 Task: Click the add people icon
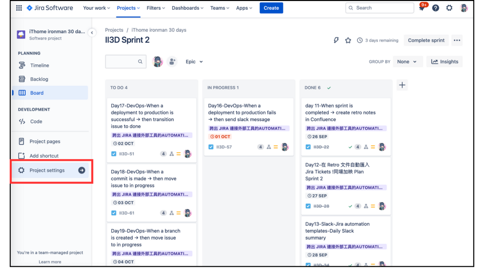pyautogui.click(x=172, y=62)
